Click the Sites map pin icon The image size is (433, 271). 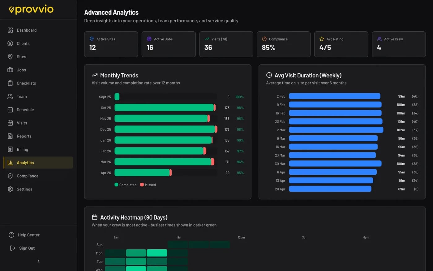point(10,57)
